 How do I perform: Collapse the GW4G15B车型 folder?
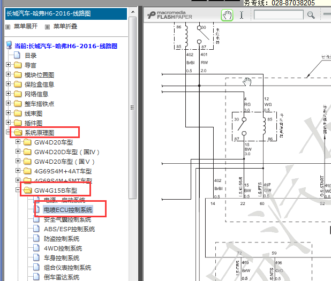(x=18, y=190)
